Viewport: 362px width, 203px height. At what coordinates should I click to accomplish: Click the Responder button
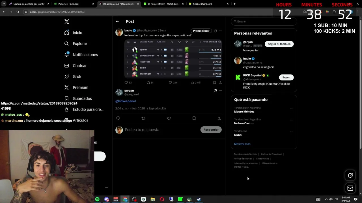211,130
